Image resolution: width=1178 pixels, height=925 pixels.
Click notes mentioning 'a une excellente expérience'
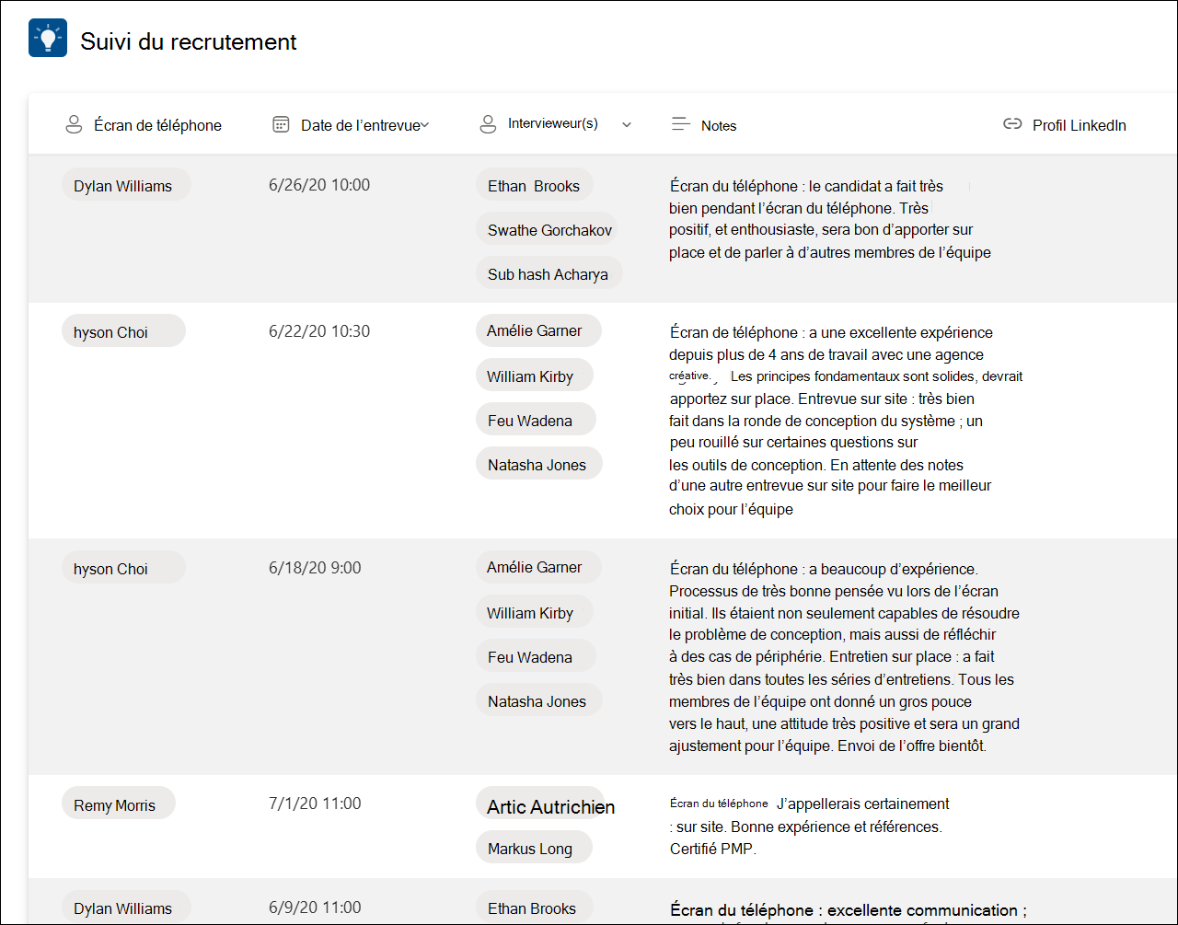point(846,421)
